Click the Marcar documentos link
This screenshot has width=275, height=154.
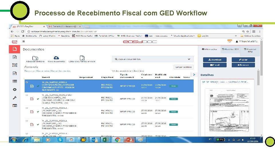tap(61, 71)
